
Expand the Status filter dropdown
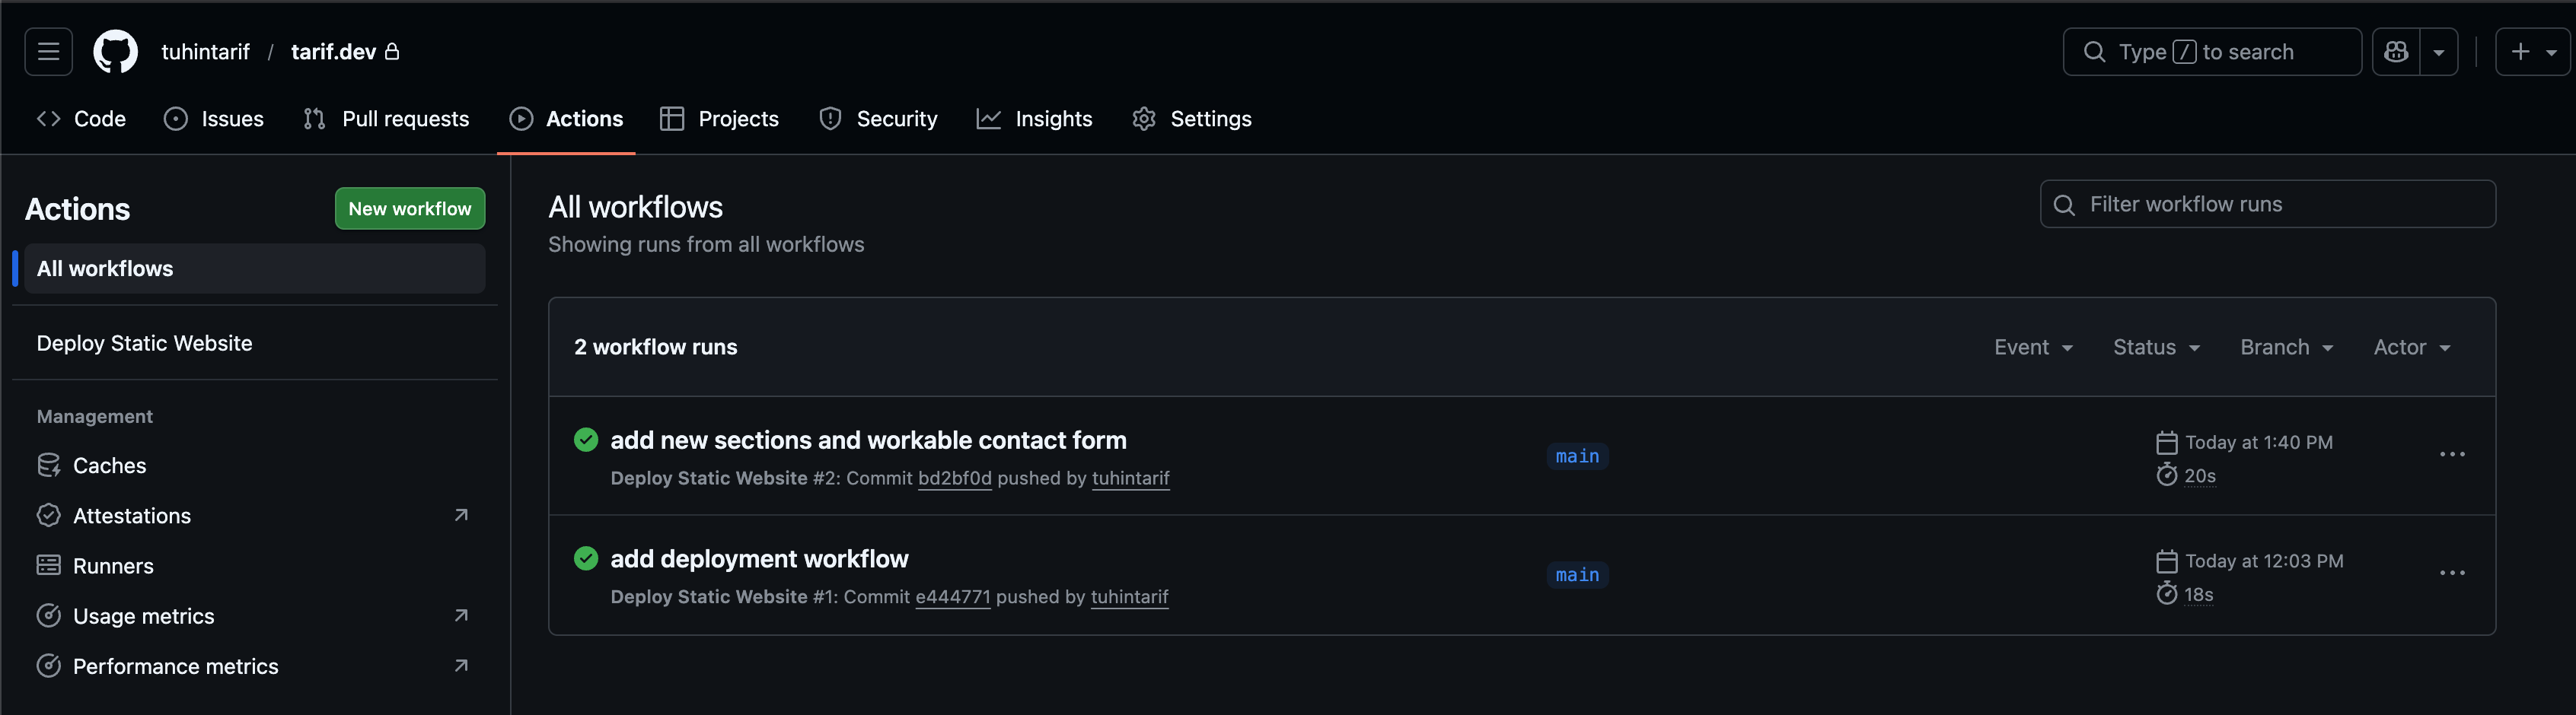2156,348
